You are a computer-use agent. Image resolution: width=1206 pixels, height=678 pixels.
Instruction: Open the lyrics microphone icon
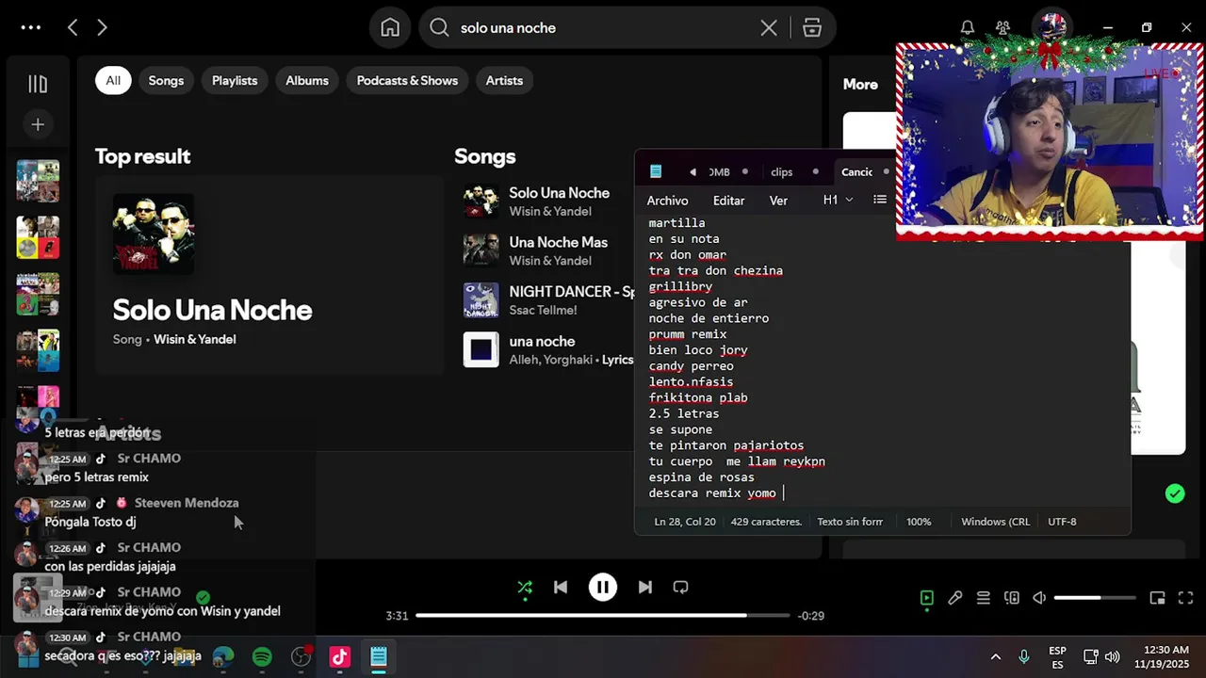coord(955,598)
